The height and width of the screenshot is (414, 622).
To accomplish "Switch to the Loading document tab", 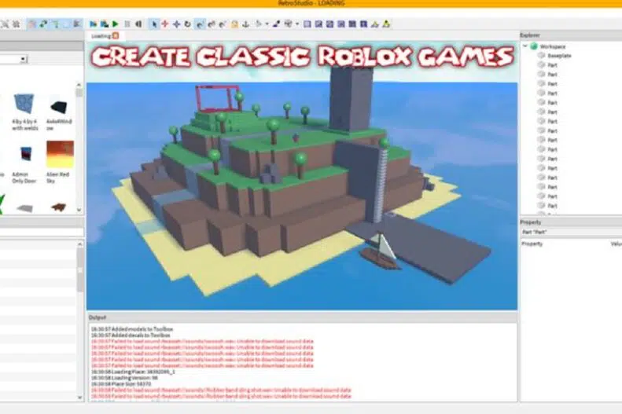I will (101, 36).
